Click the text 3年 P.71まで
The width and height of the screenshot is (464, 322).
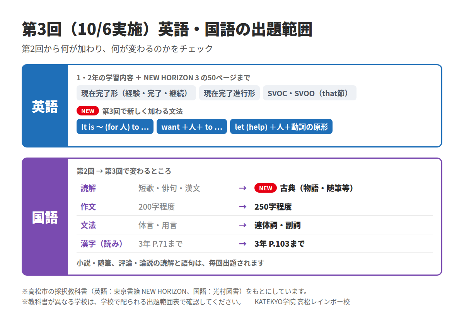click(x=160, y=244)
